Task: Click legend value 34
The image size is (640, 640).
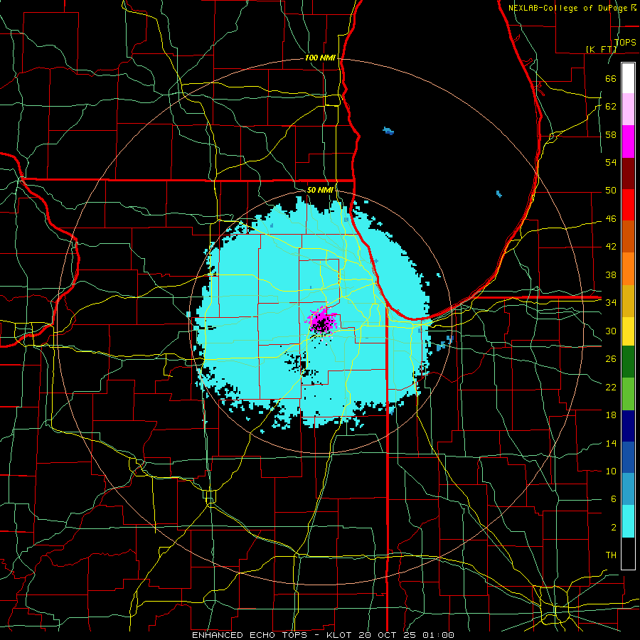Action: point(611,303)
